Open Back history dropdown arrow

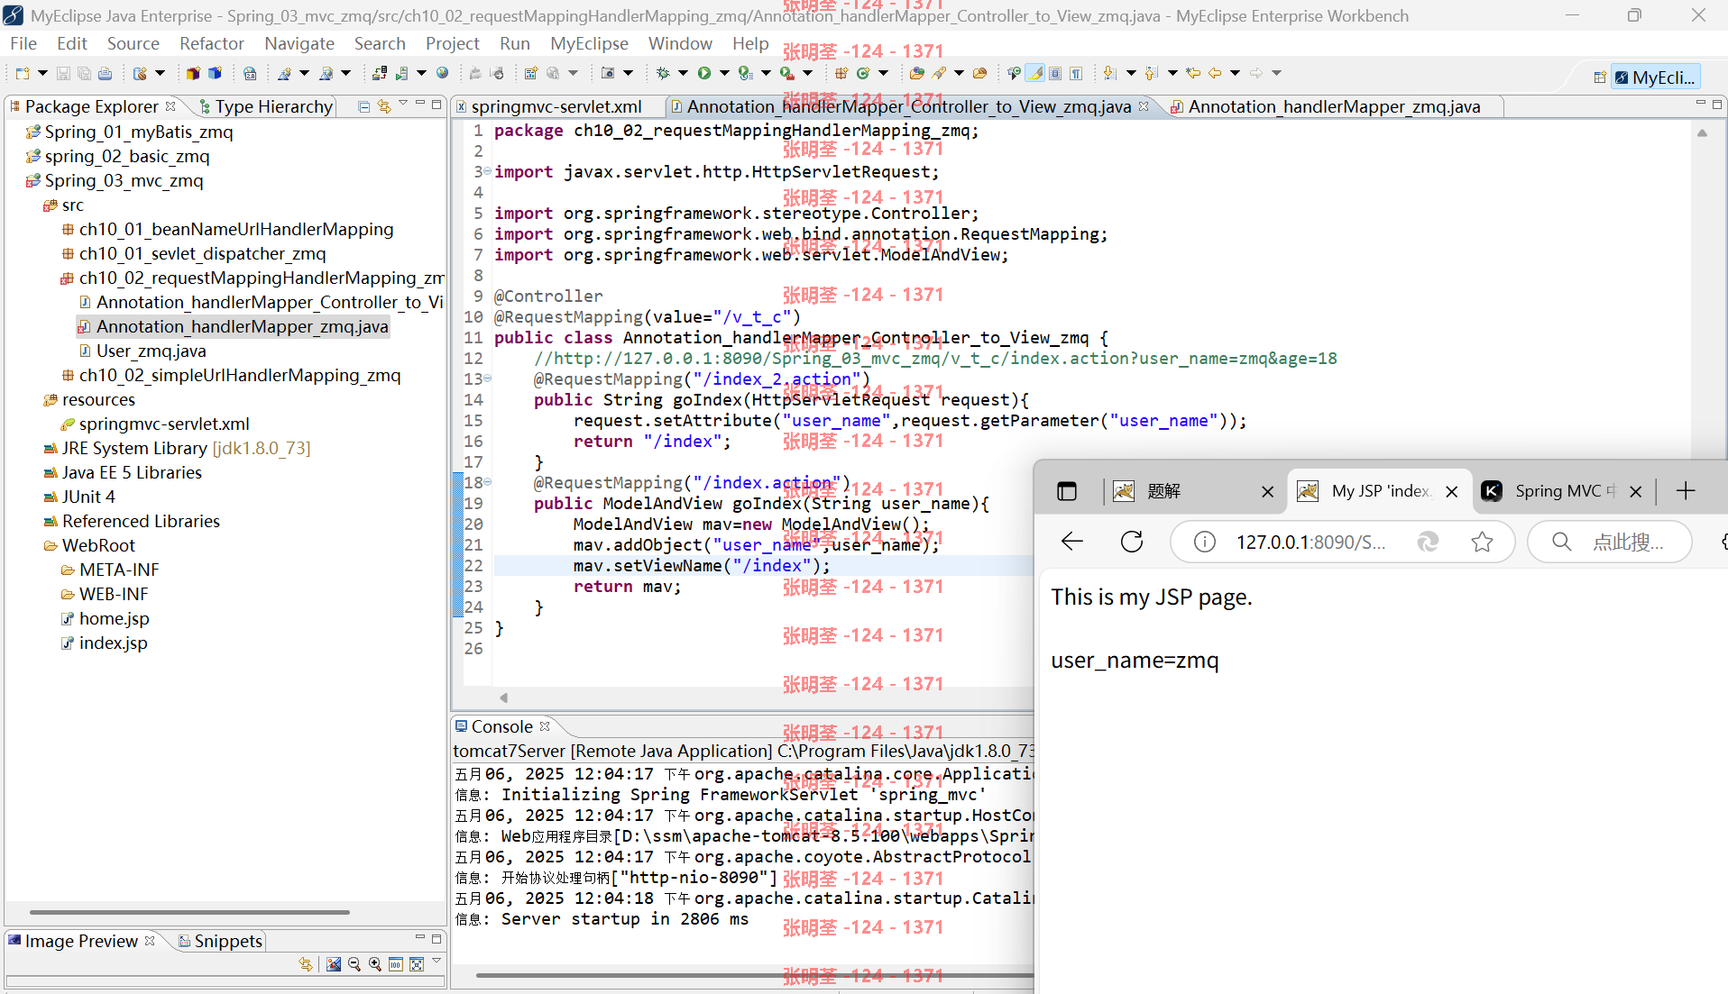click(1235, 74)
